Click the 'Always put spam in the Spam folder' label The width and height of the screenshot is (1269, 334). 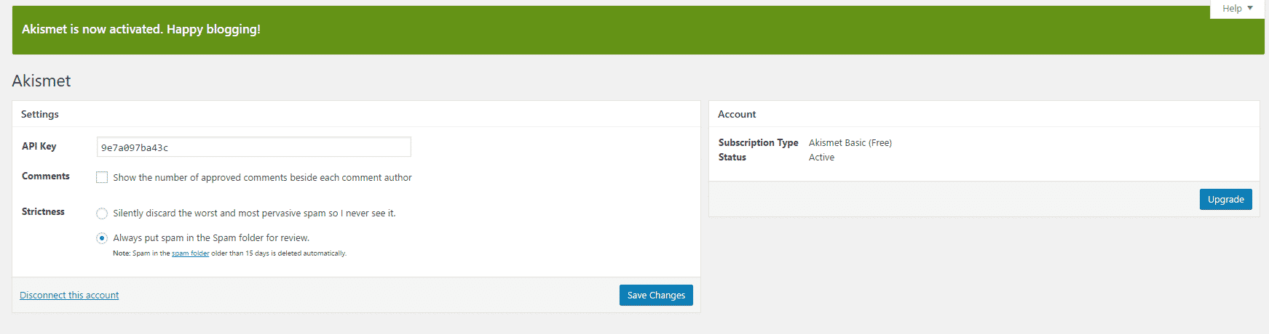click(211, 238)
